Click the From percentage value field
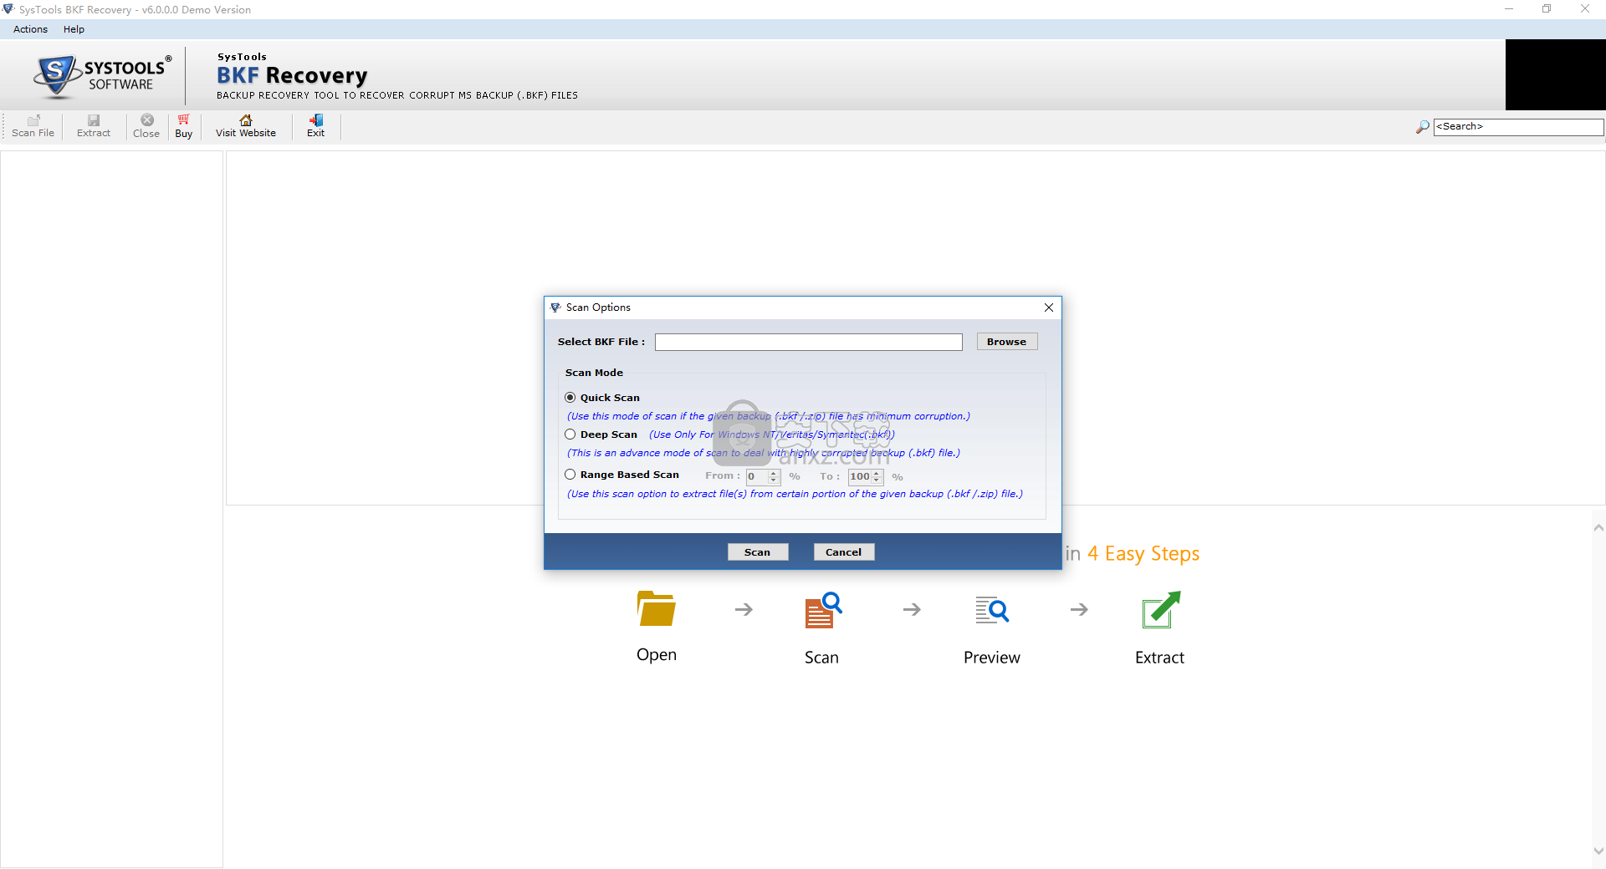This screenshot has width=1606, height=869. pyautogui.click(x=757, y=476)
